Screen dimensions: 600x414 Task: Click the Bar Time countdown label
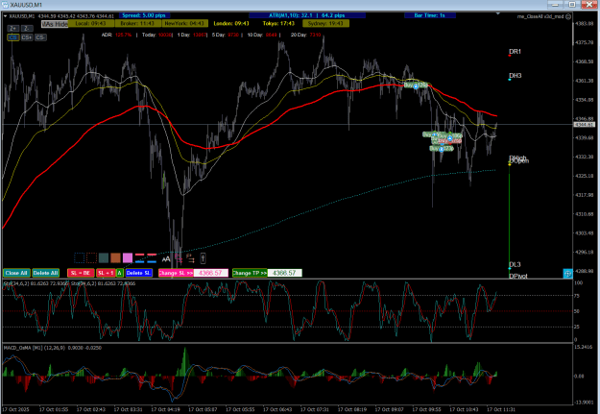point(430,15)
